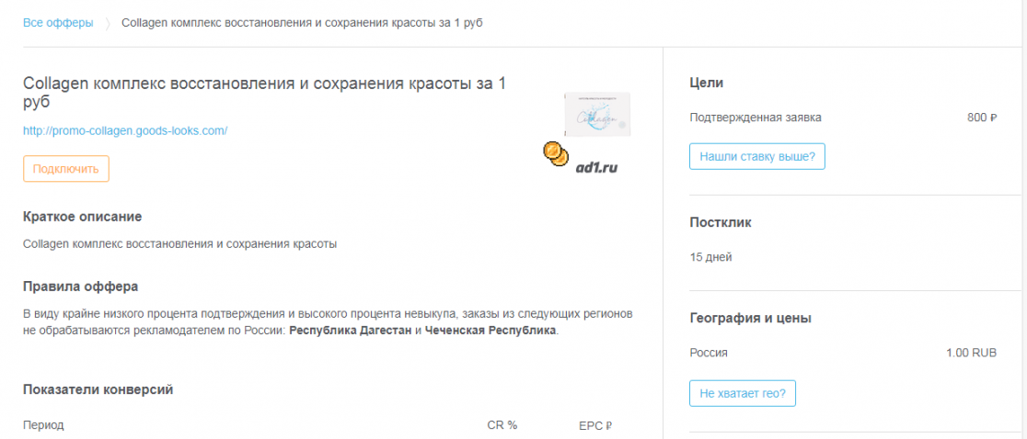Click the Не хватает гео? button

[x=742, y=393]
